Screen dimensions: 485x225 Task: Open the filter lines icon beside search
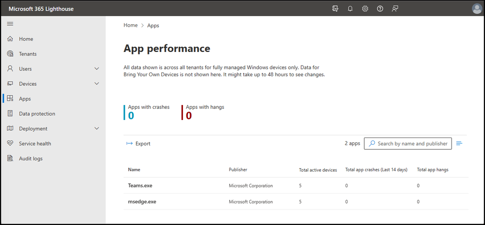(459, 144)
